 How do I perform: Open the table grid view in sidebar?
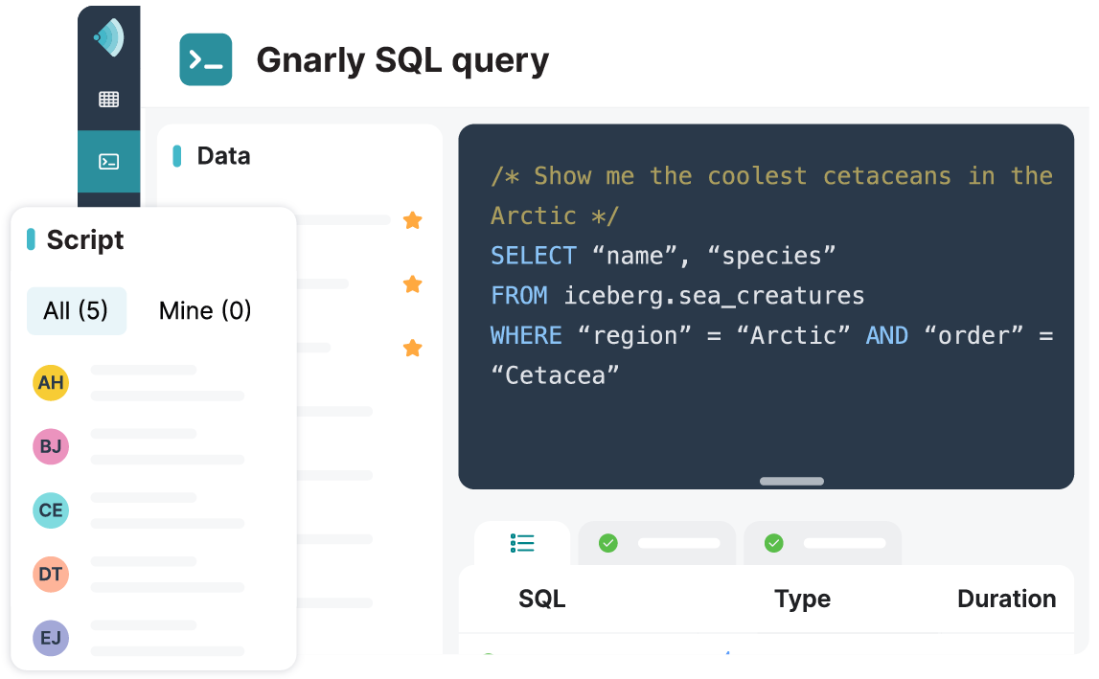[109, 100]
